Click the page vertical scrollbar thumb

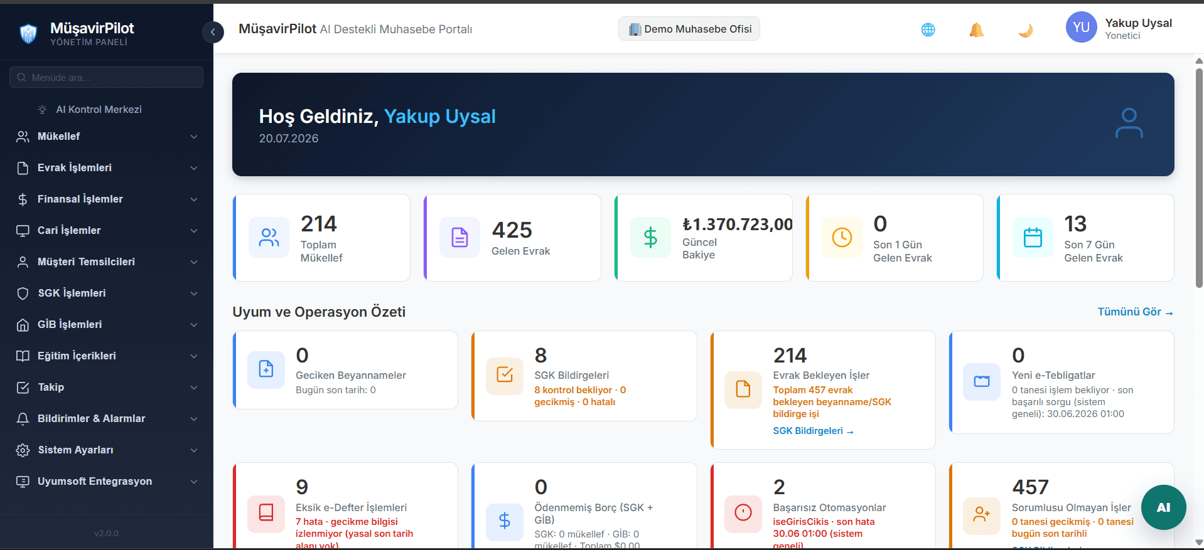pyautogui.click(x=1199, y=177)
